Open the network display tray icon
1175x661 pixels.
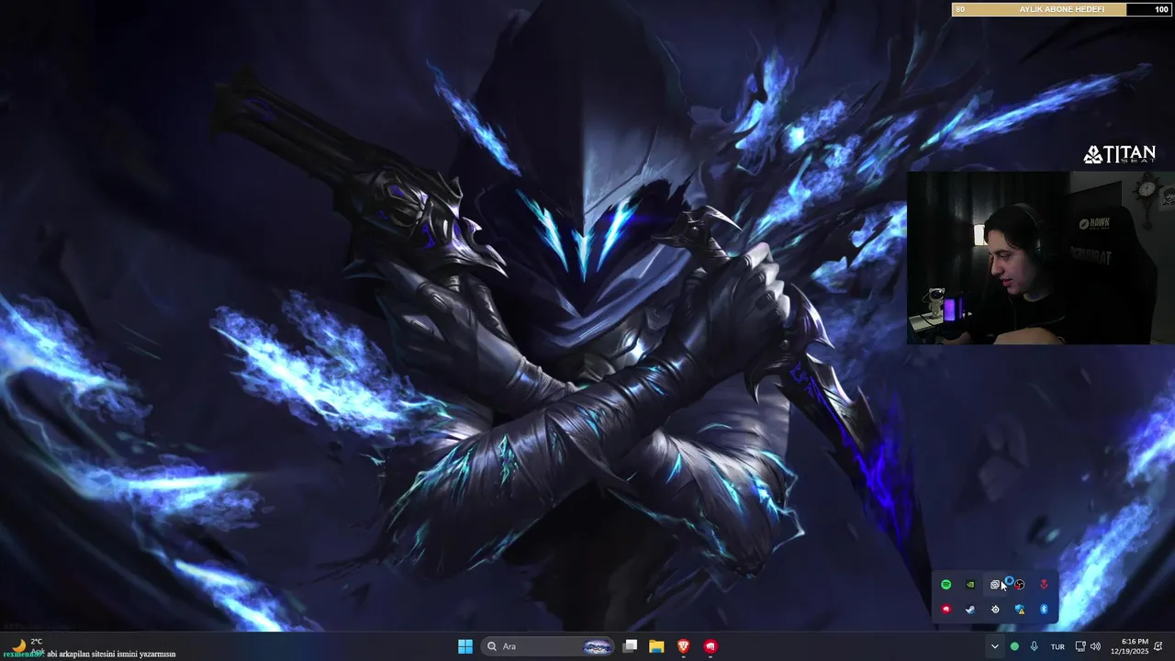1080,646
